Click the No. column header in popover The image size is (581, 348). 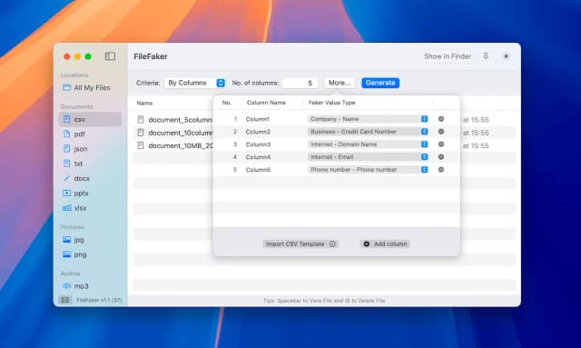coord(227,103)
